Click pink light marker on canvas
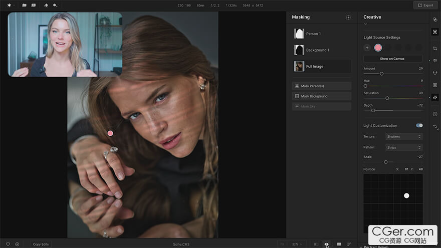 pos(110,133)
